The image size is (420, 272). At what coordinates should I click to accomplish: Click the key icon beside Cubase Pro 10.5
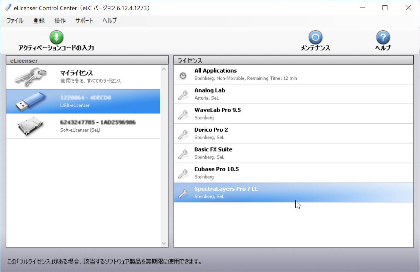183,174
